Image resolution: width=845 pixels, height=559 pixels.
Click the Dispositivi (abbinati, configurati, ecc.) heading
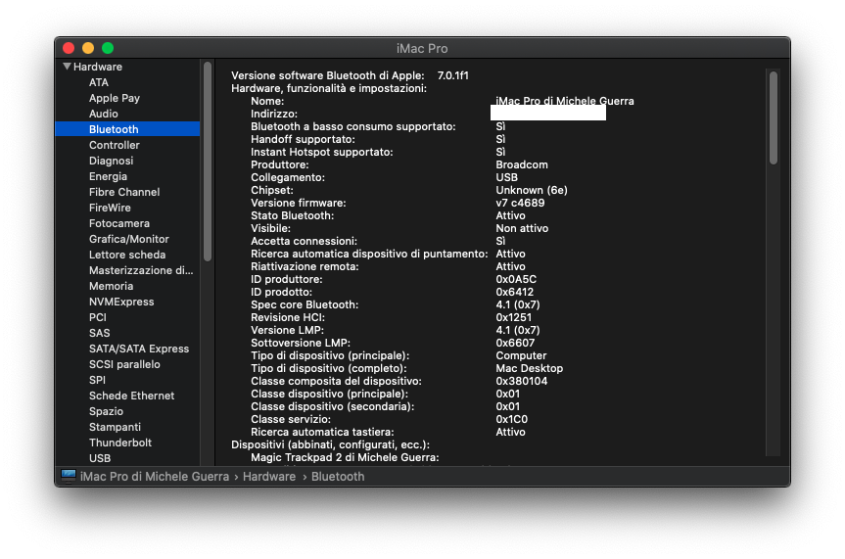point(330,444)
